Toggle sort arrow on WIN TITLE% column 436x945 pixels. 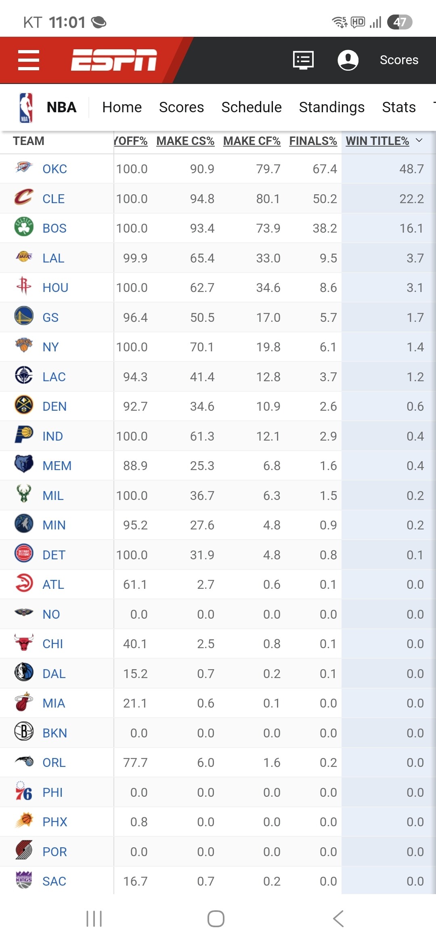pyautogui.click(x=419, y=141)
